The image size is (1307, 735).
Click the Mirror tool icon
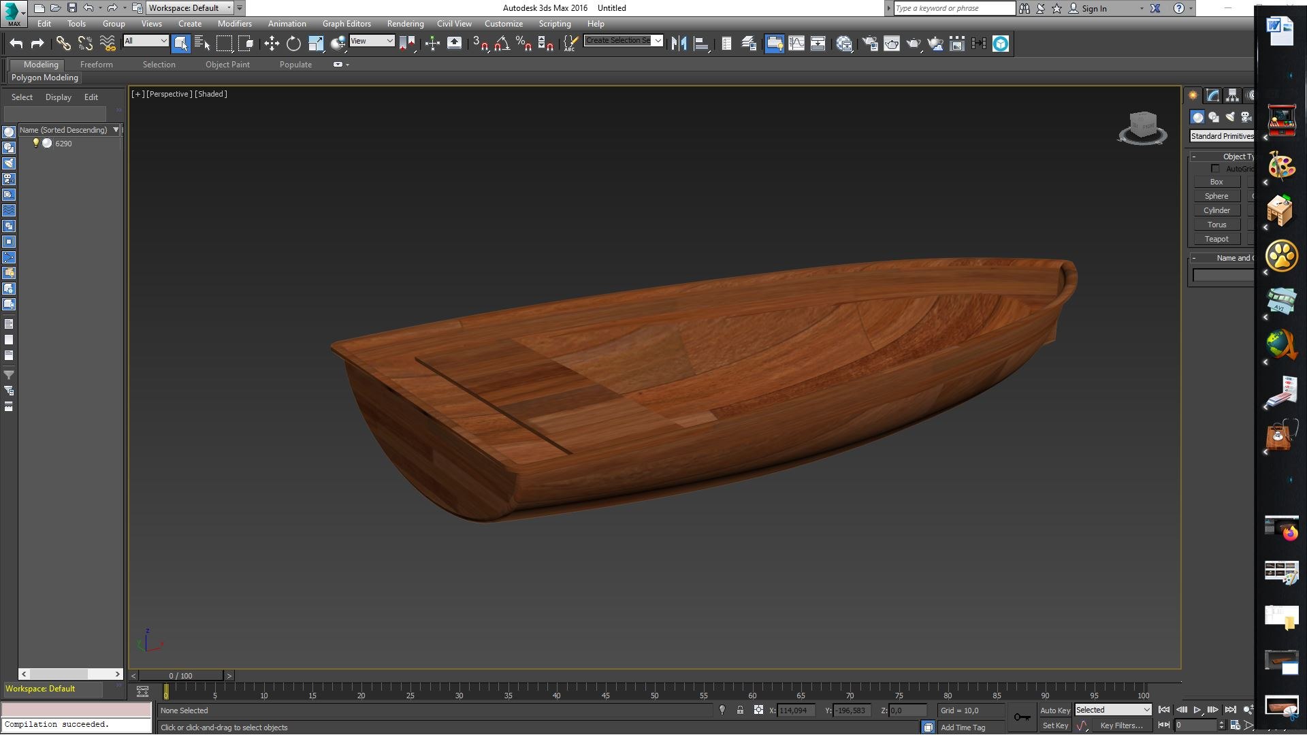pos(679,44)
